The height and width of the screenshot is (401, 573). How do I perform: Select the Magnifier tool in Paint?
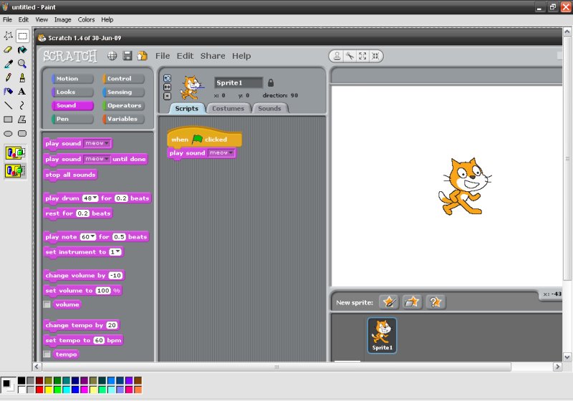(x=22, y=64)
